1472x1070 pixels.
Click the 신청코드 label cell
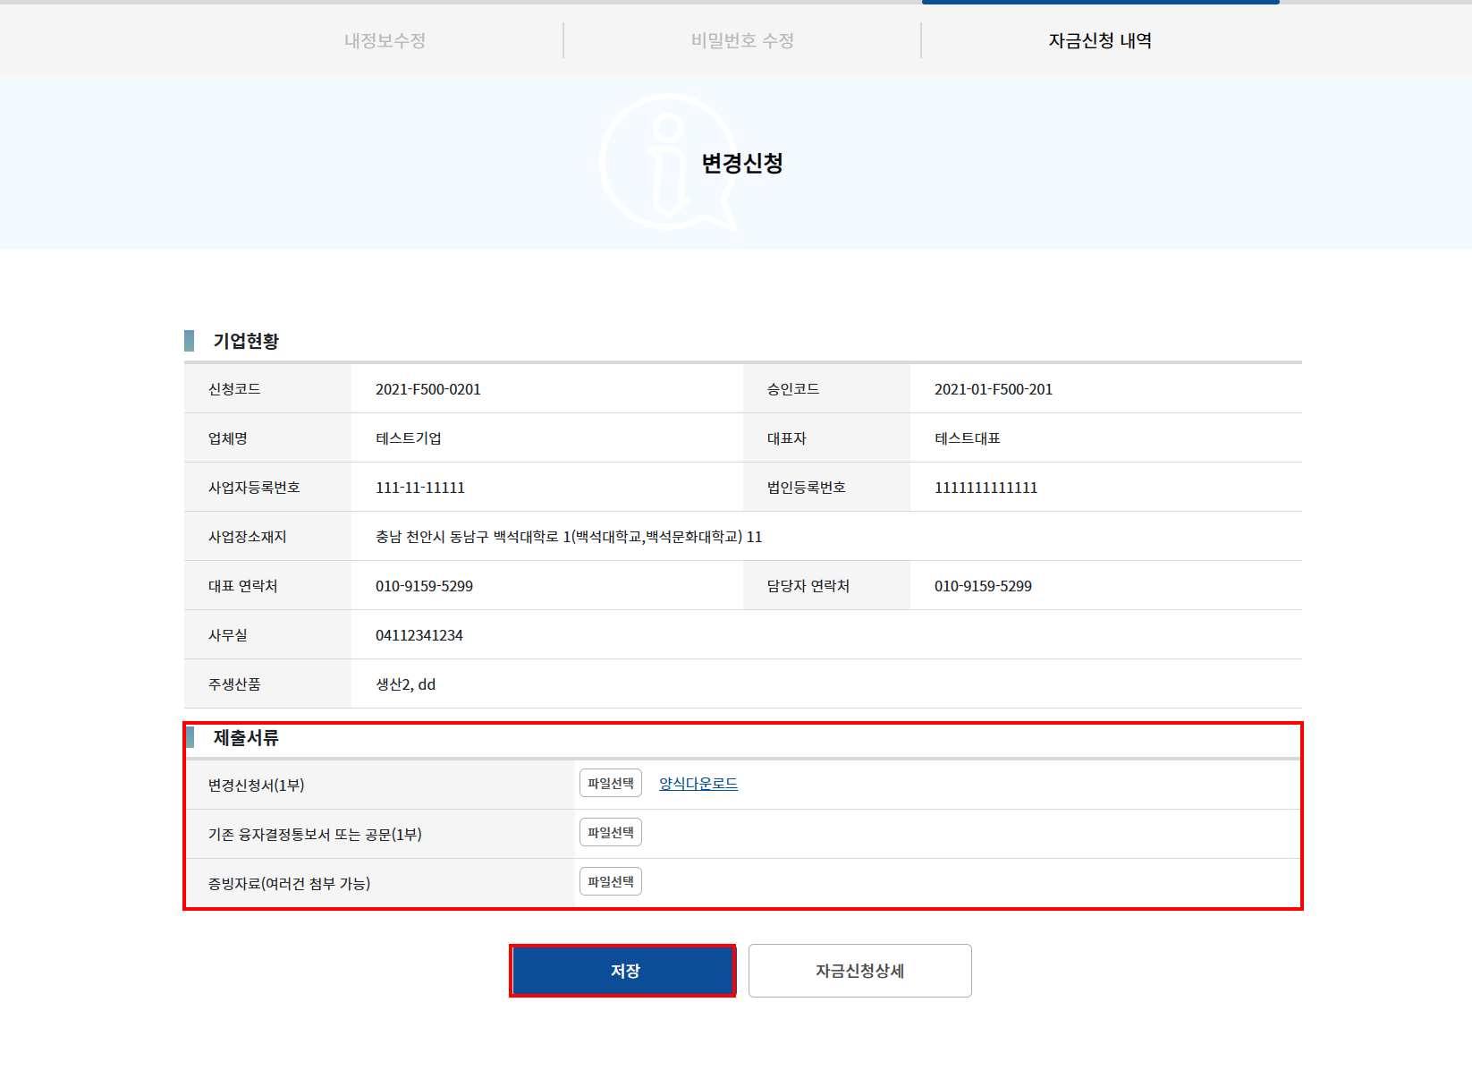tap(267, 389)
